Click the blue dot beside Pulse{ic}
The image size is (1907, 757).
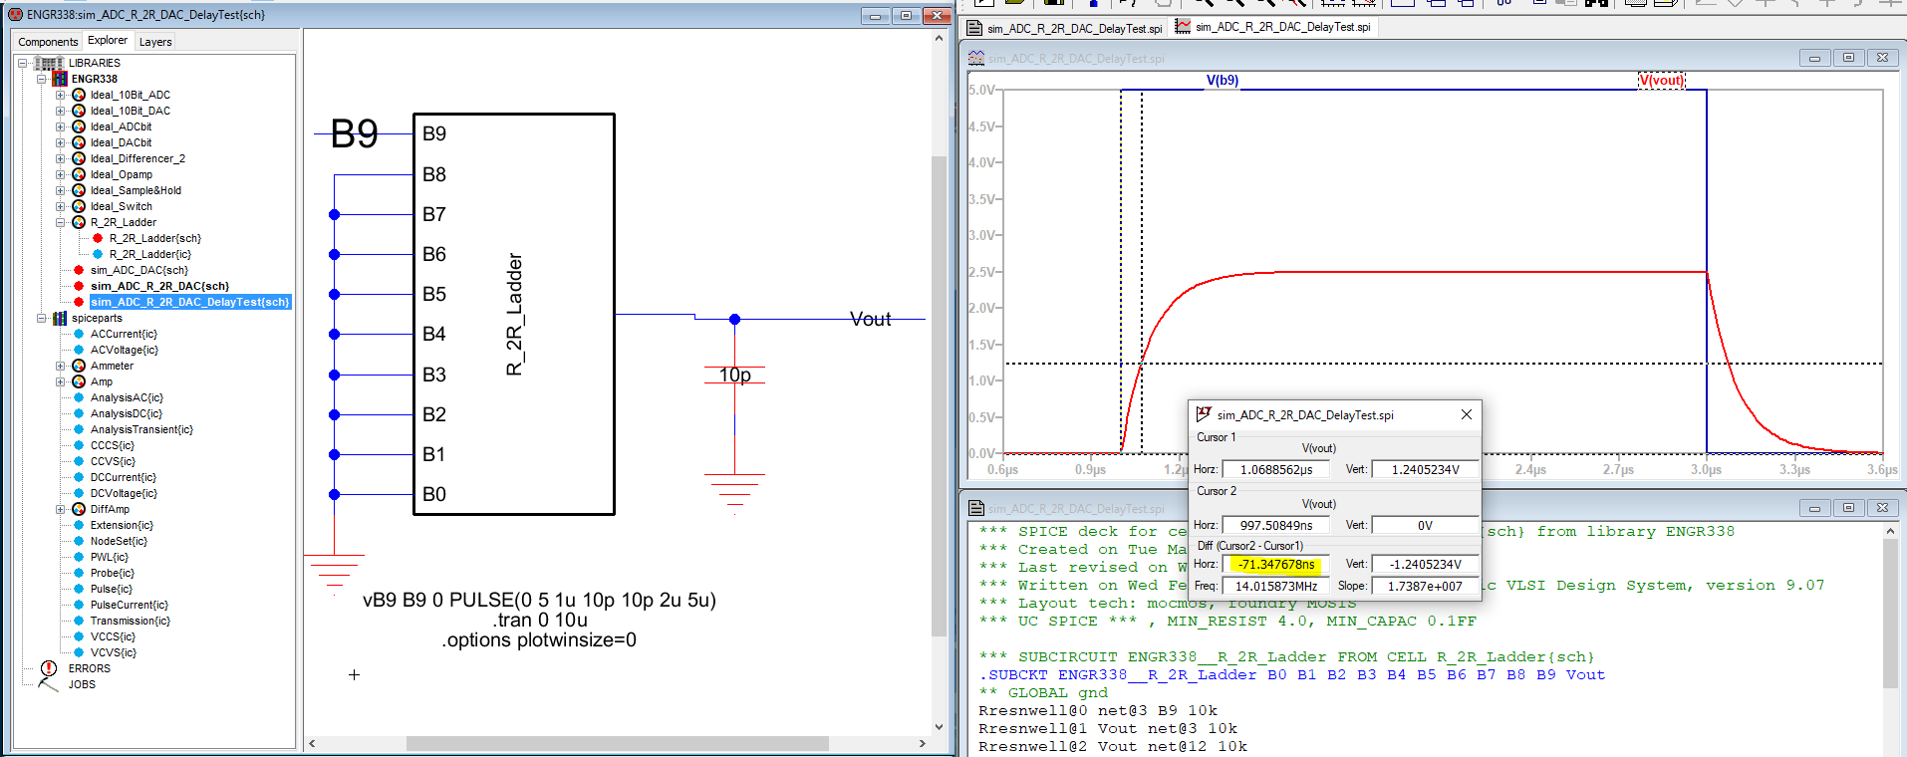79,589
